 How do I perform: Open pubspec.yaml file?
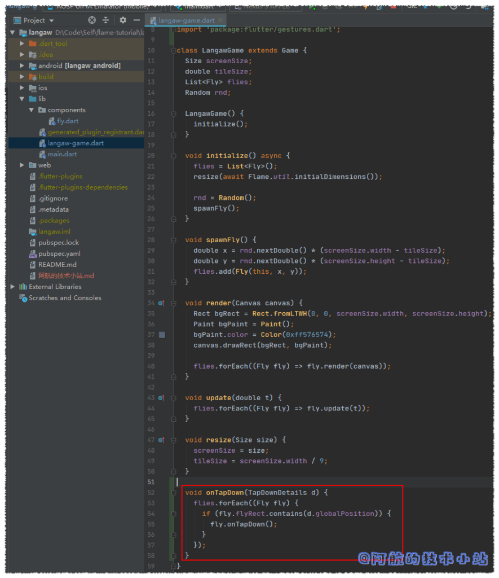coord(59,253)
